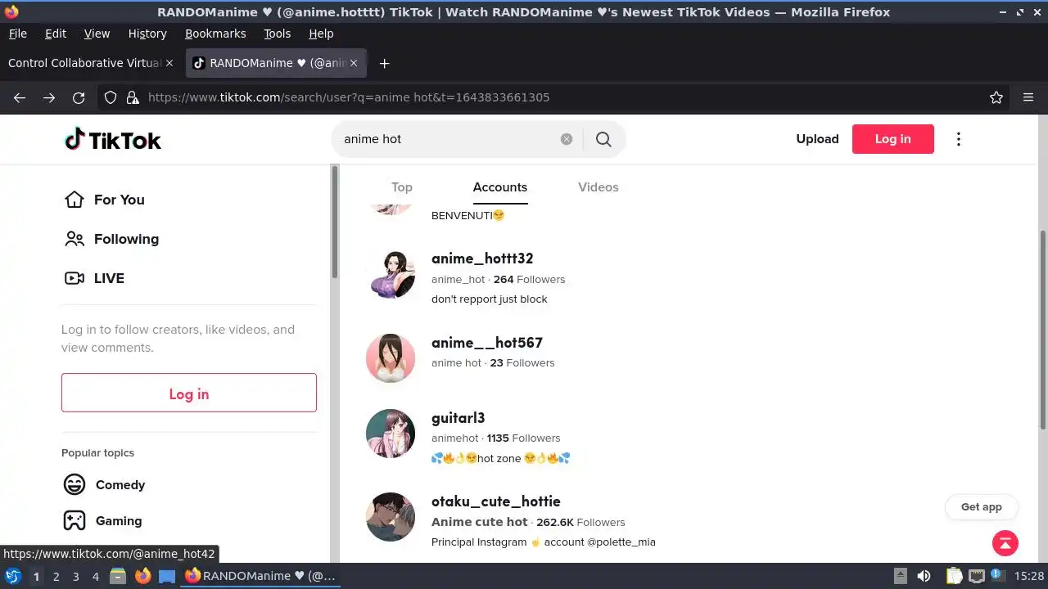Image resolution: width=1048 pixels, height=589 pixels.
Task: Launch Firefox from the taskbar icon
Action: click(x=142, y=576)
